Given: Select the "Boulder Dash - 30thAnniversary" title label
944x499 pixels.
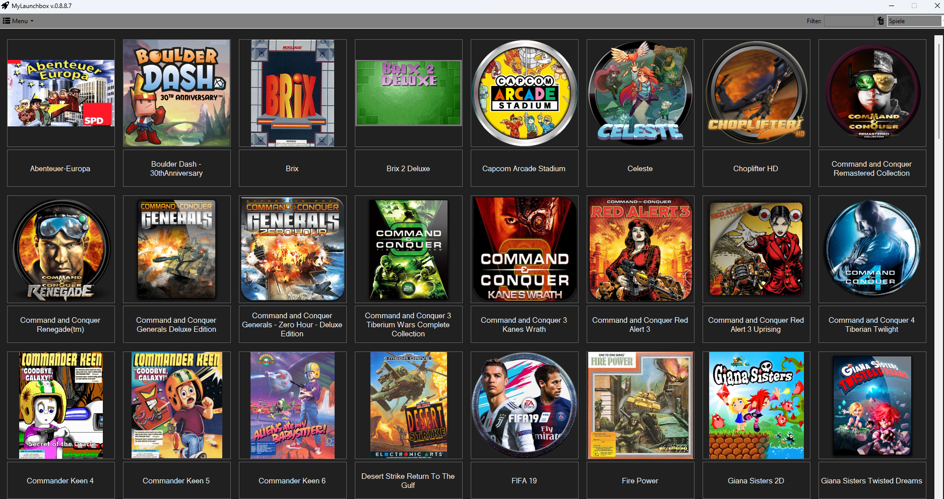Looking at the screenshot, I should [176, 169].
